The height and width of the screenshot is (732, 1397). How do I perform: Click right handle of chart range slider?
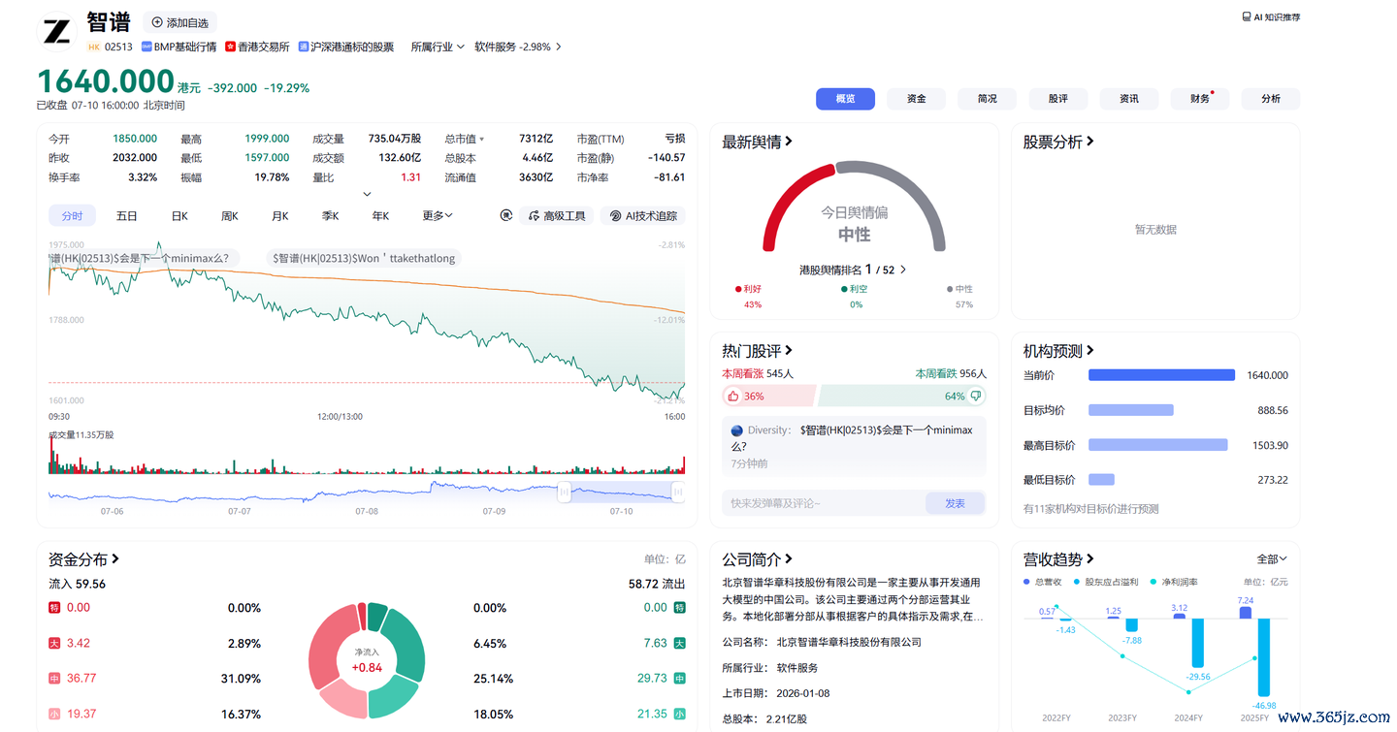coord(678,493)
